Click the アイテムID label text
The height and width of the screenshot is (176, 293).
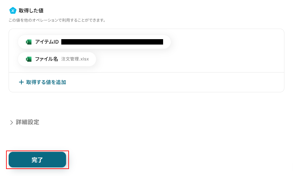click(47, 42)
